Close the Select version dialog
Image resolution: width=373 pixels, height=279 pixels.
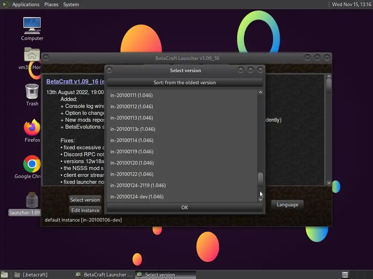pyautogui.click(x=260, y=70)
